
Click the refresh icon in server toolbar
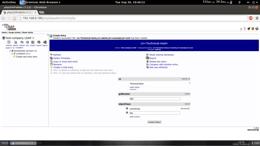point(22,42)
